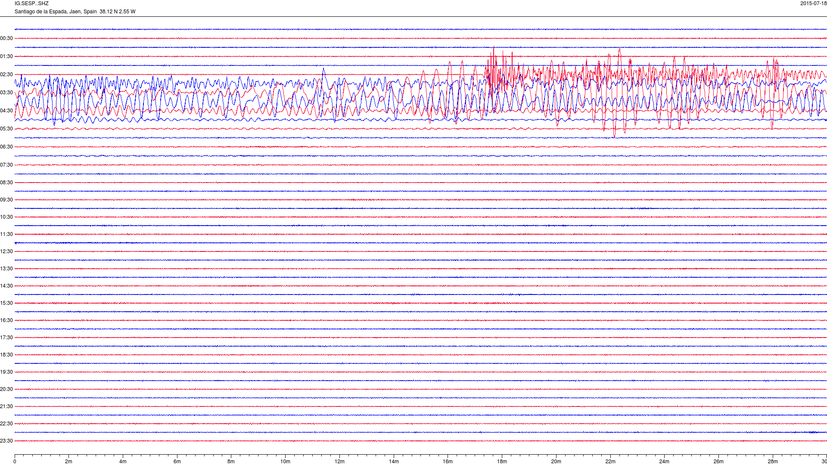This screenshot has height=465, width=827.
Task: Click the 8m axis tick label
Action: 231,462
